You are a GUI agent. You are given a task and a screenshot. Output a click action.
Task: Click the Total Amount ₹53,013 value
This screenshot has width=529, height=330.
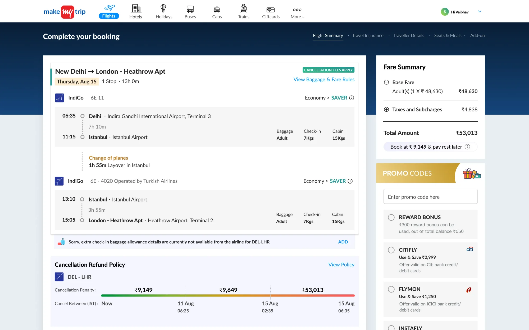(466, 133)
